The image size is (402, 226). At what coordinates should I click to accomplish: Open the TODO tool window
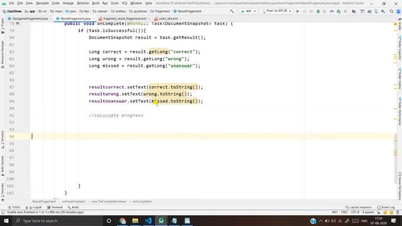[14, 207]
